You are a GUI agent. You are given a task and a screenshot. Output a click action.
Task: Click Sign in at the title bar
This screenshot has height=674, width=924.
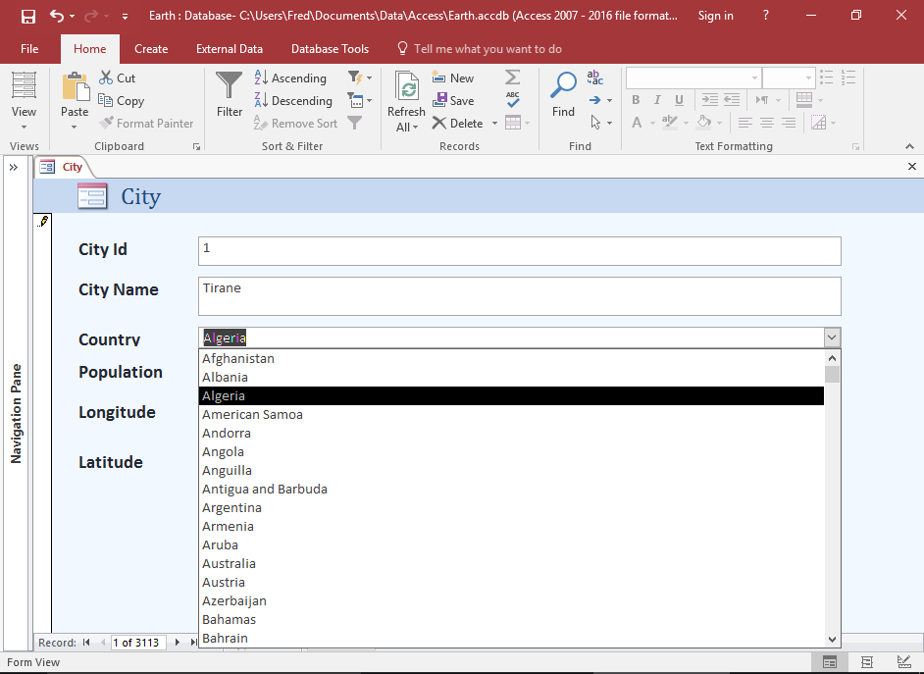(x=715, y=15)
